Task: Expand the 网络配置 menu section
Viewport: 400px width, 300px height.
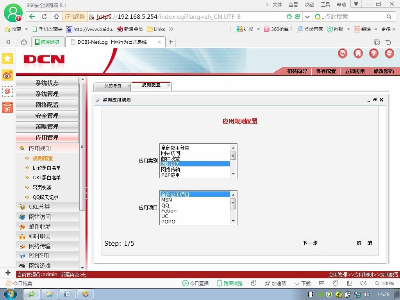Action: click(47, 105)
